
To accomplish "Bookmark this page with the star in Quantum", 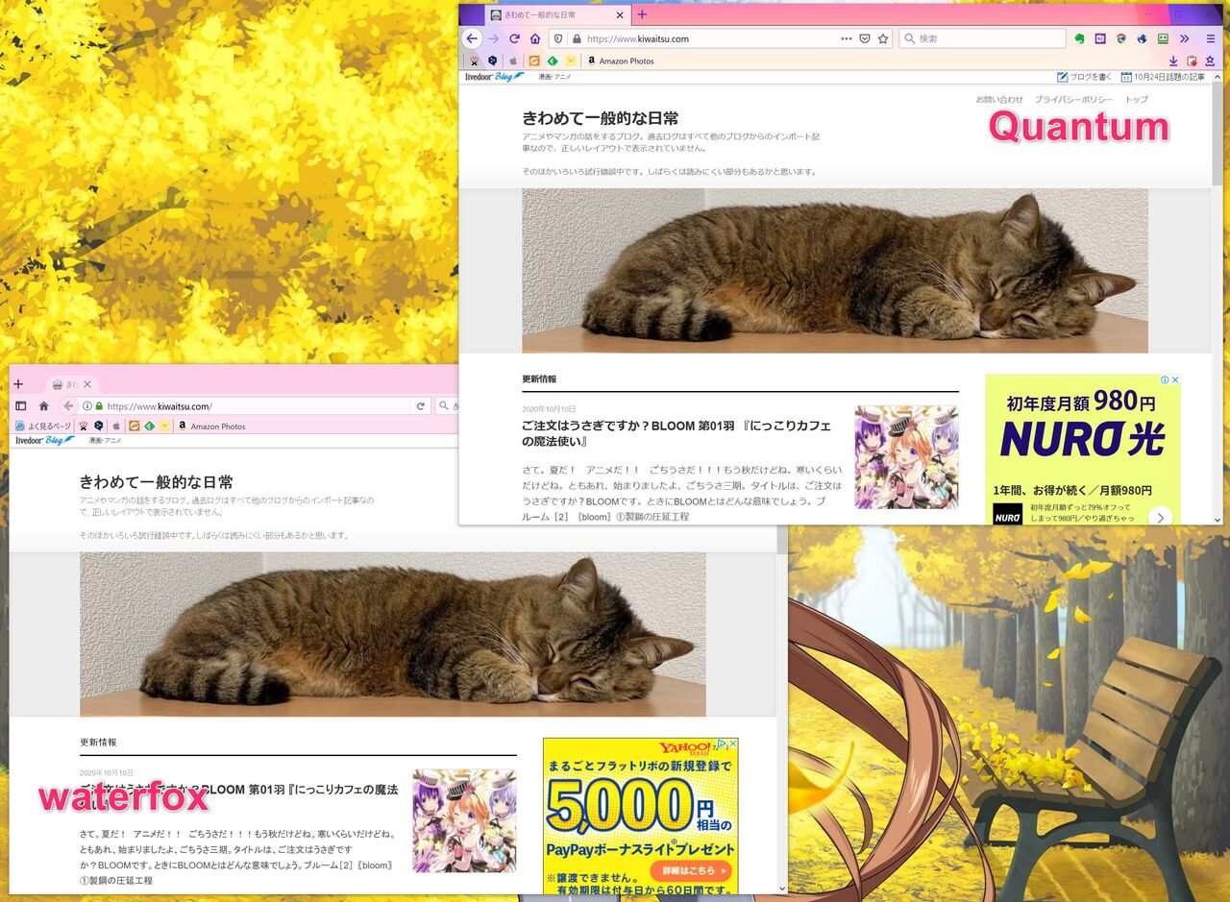I will coord(883,38).
